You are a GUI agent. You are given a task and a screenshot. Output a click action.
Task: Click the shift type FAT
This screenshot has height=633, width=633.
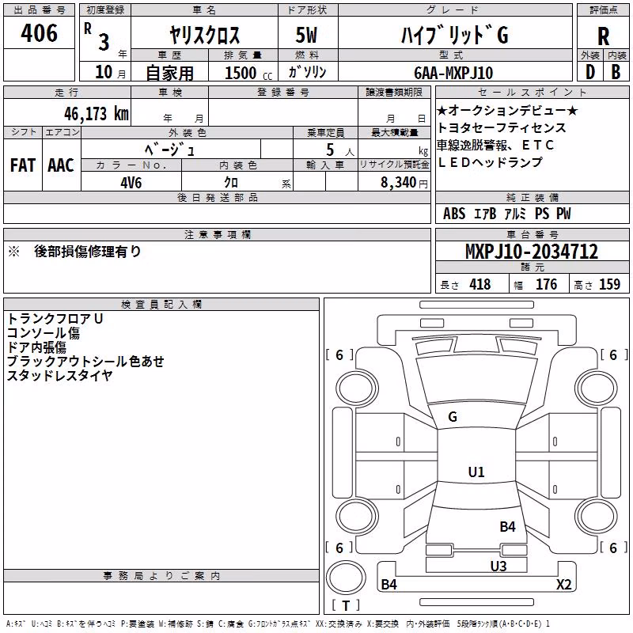point(23,165)
